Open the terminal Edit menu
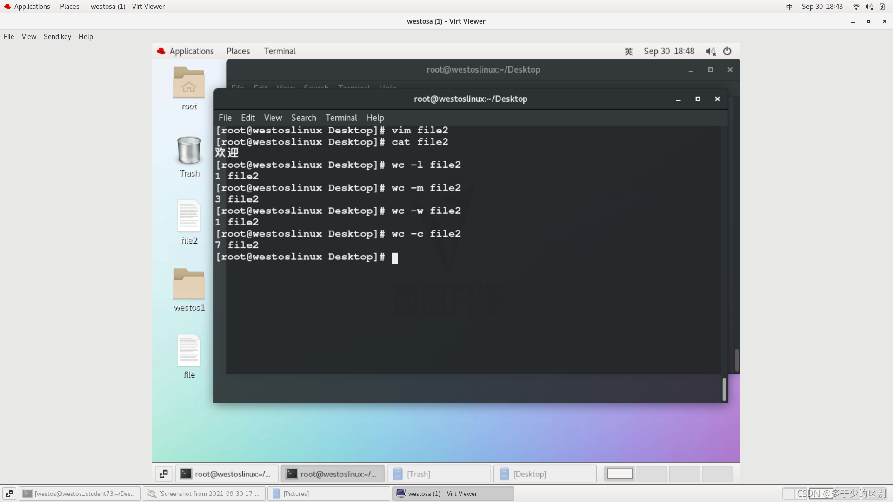Viewport: 893px width, 502px height. pos(247,118)
